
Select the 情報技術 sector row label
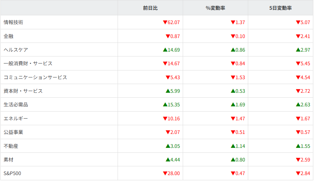click(13, 22)
